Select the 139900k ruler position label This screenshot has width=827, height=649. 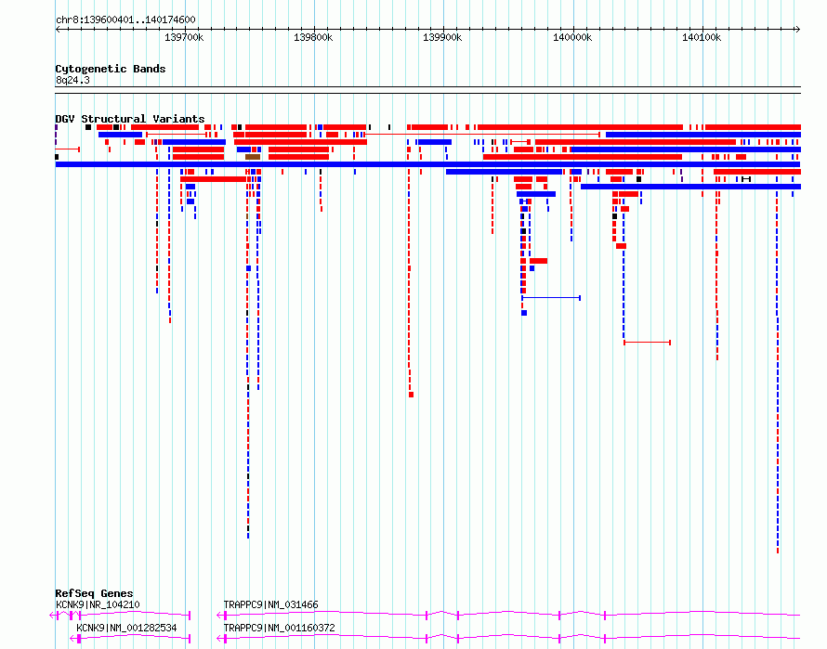point(442,37)
